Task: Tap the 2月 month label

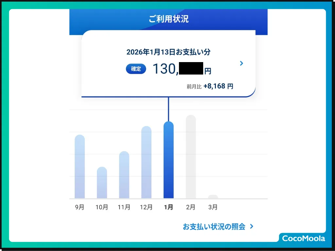Action: 191,207
